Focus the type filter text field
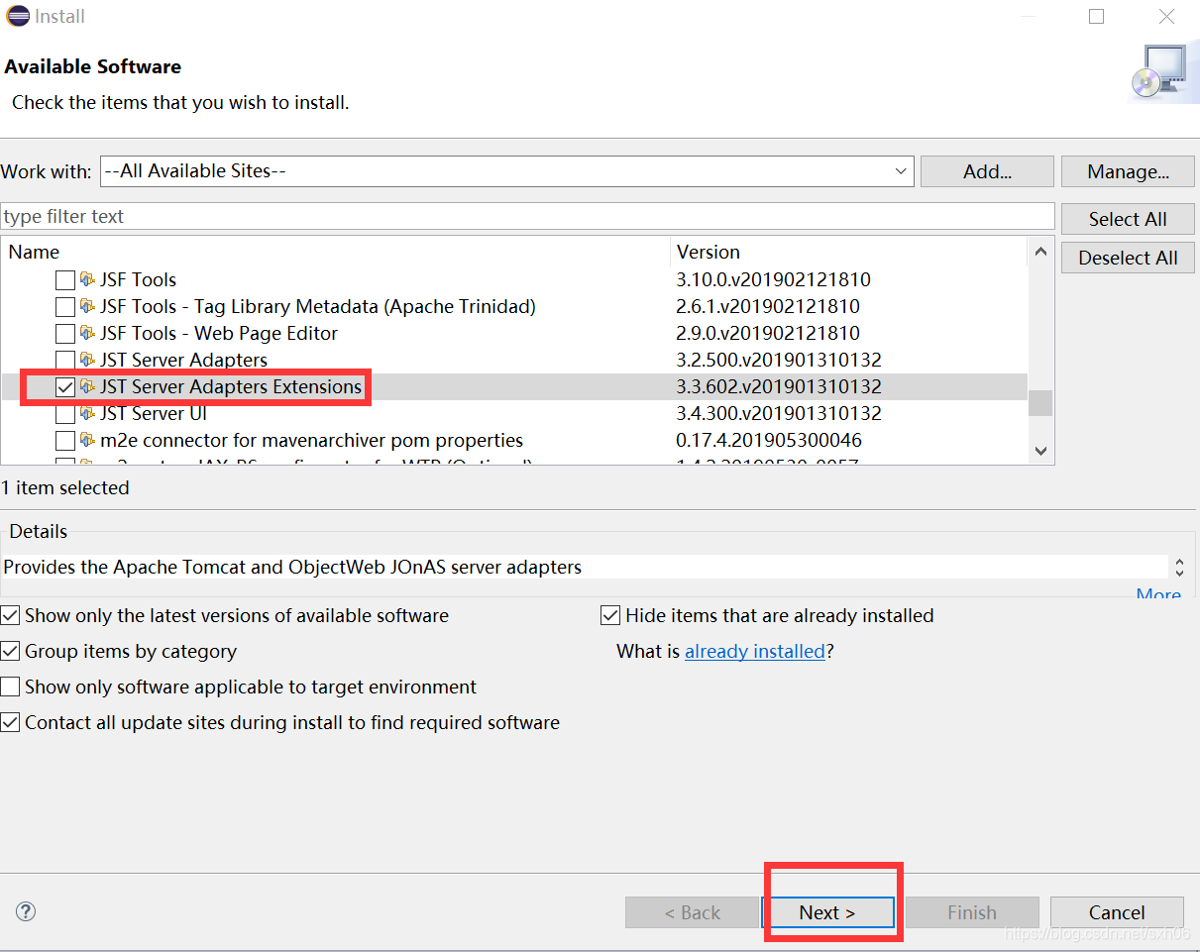Image resolution: width=1200 pixels, height=952 pixels. point(527,216)
